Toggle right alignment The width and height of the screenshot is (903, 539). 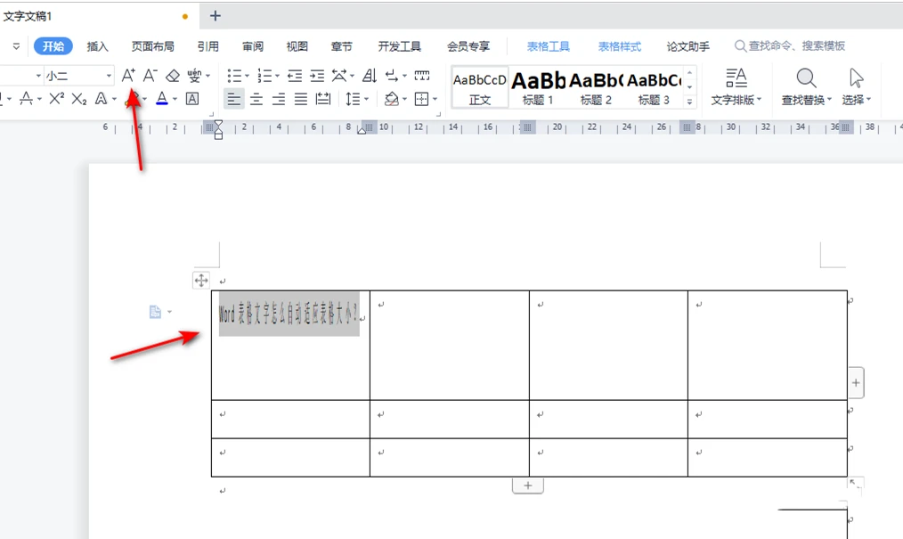[279, 99]
